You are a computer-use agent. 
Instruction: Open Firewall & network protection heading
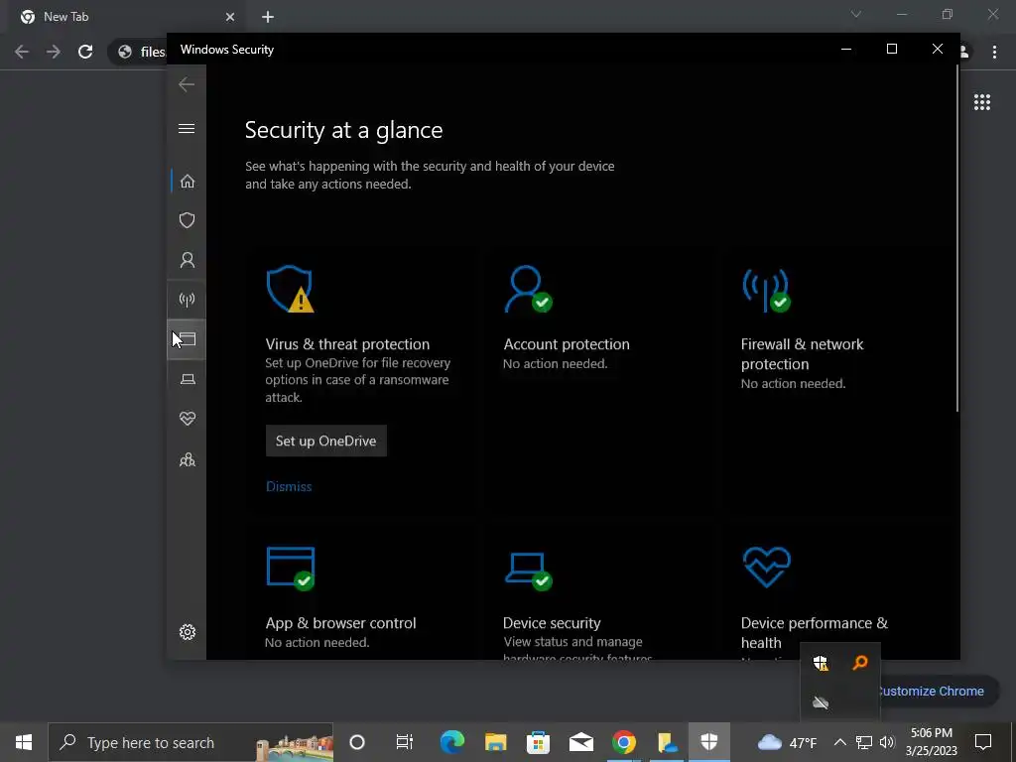pos(802,354)
